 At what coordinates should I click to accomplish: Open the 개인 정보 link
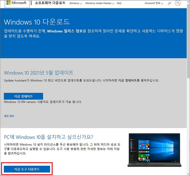click(x=9, y=116)
